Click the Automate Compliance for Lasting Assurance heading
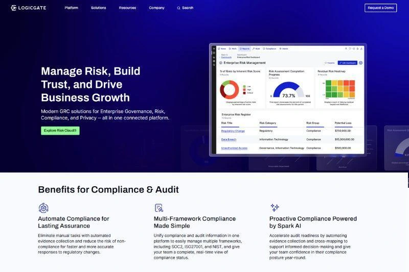The height and width of the screenshot is (272, 409). 74,222
